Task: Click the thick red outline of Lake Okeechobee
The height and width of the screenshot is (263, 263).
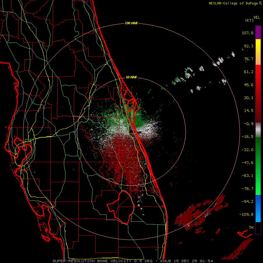Action: coord(121,207)
